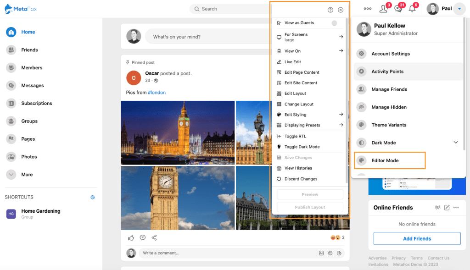470x270 pixels.
Task: Click the sticker icon in the comment field
Action: 339,253
